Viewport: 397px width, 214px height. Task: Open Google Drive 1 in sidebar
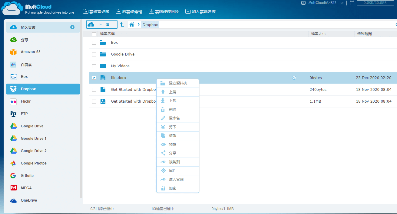coord(43,139)
